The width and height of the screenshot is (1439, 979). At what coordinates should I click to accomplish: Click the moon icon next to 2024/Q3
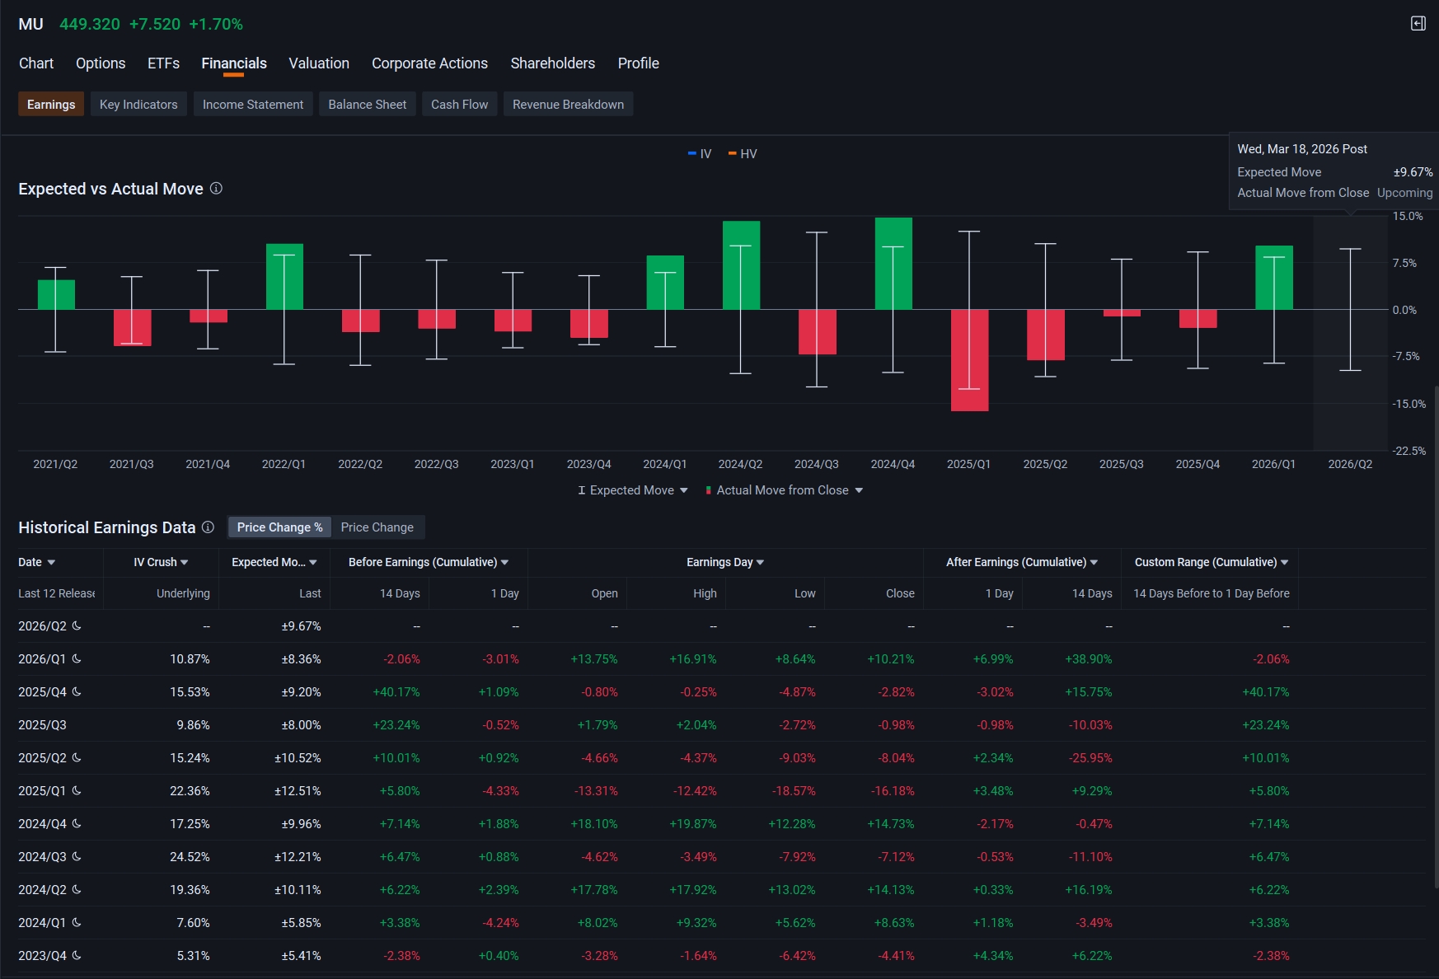pyautogui.click(x=77, y=856)
